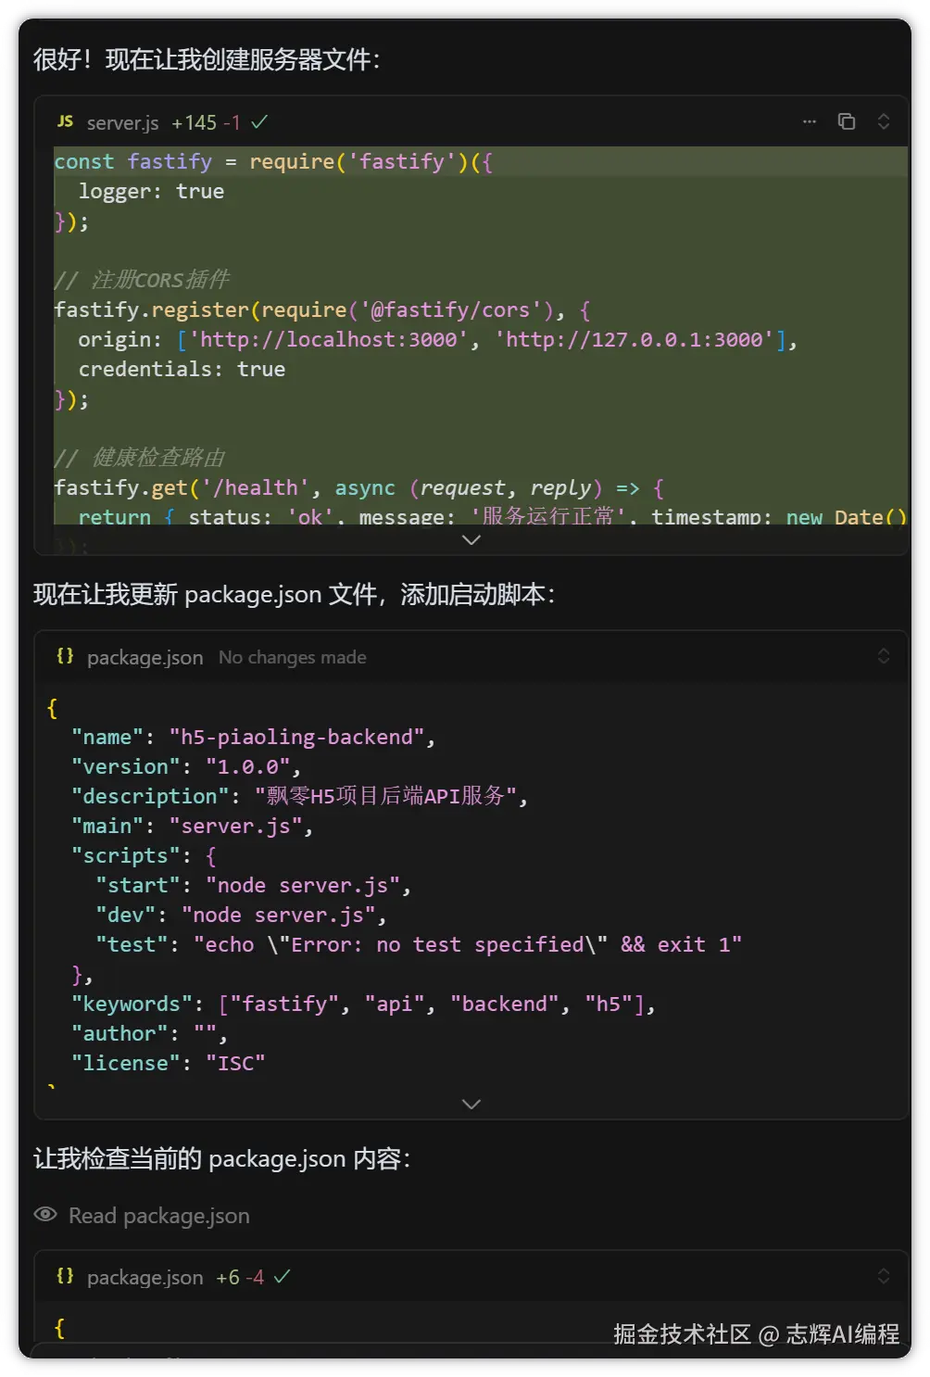Toggle the "No changes made" package.json block chevrons
The width and height of the screenshot is (930, 1377).
click(884, 656)
